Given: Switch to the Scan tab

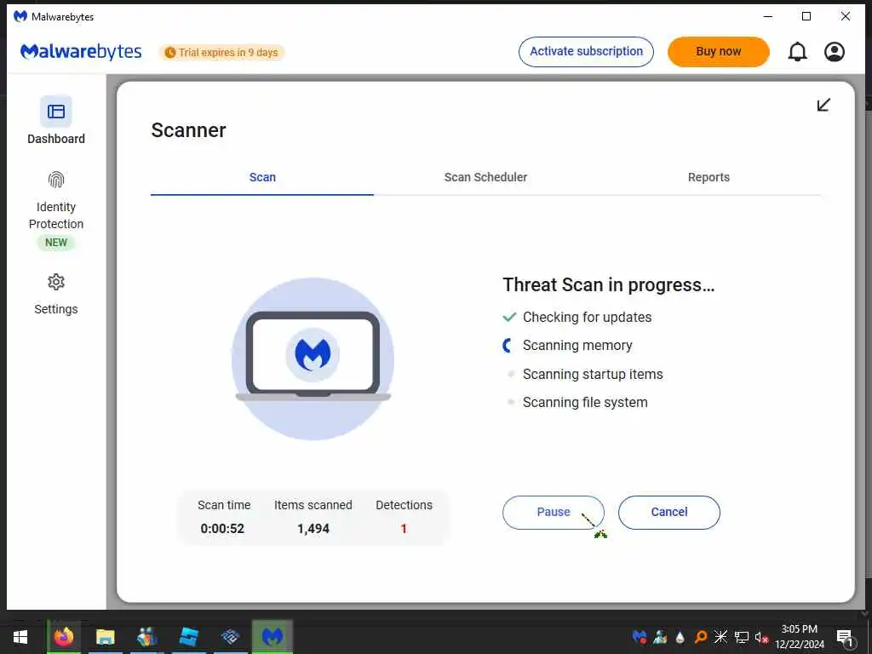Looking at the screenshot, I should tap(262, 177).
